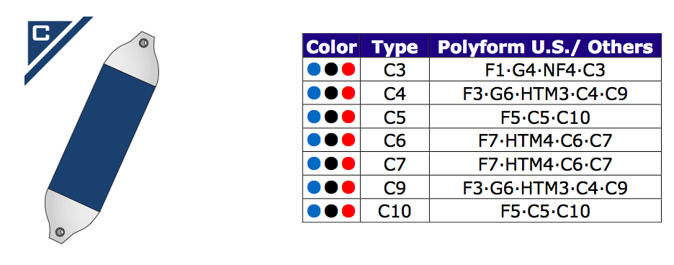Click the blue fender cover illustration
Screen dimensions: 674x265
[102, 138]
